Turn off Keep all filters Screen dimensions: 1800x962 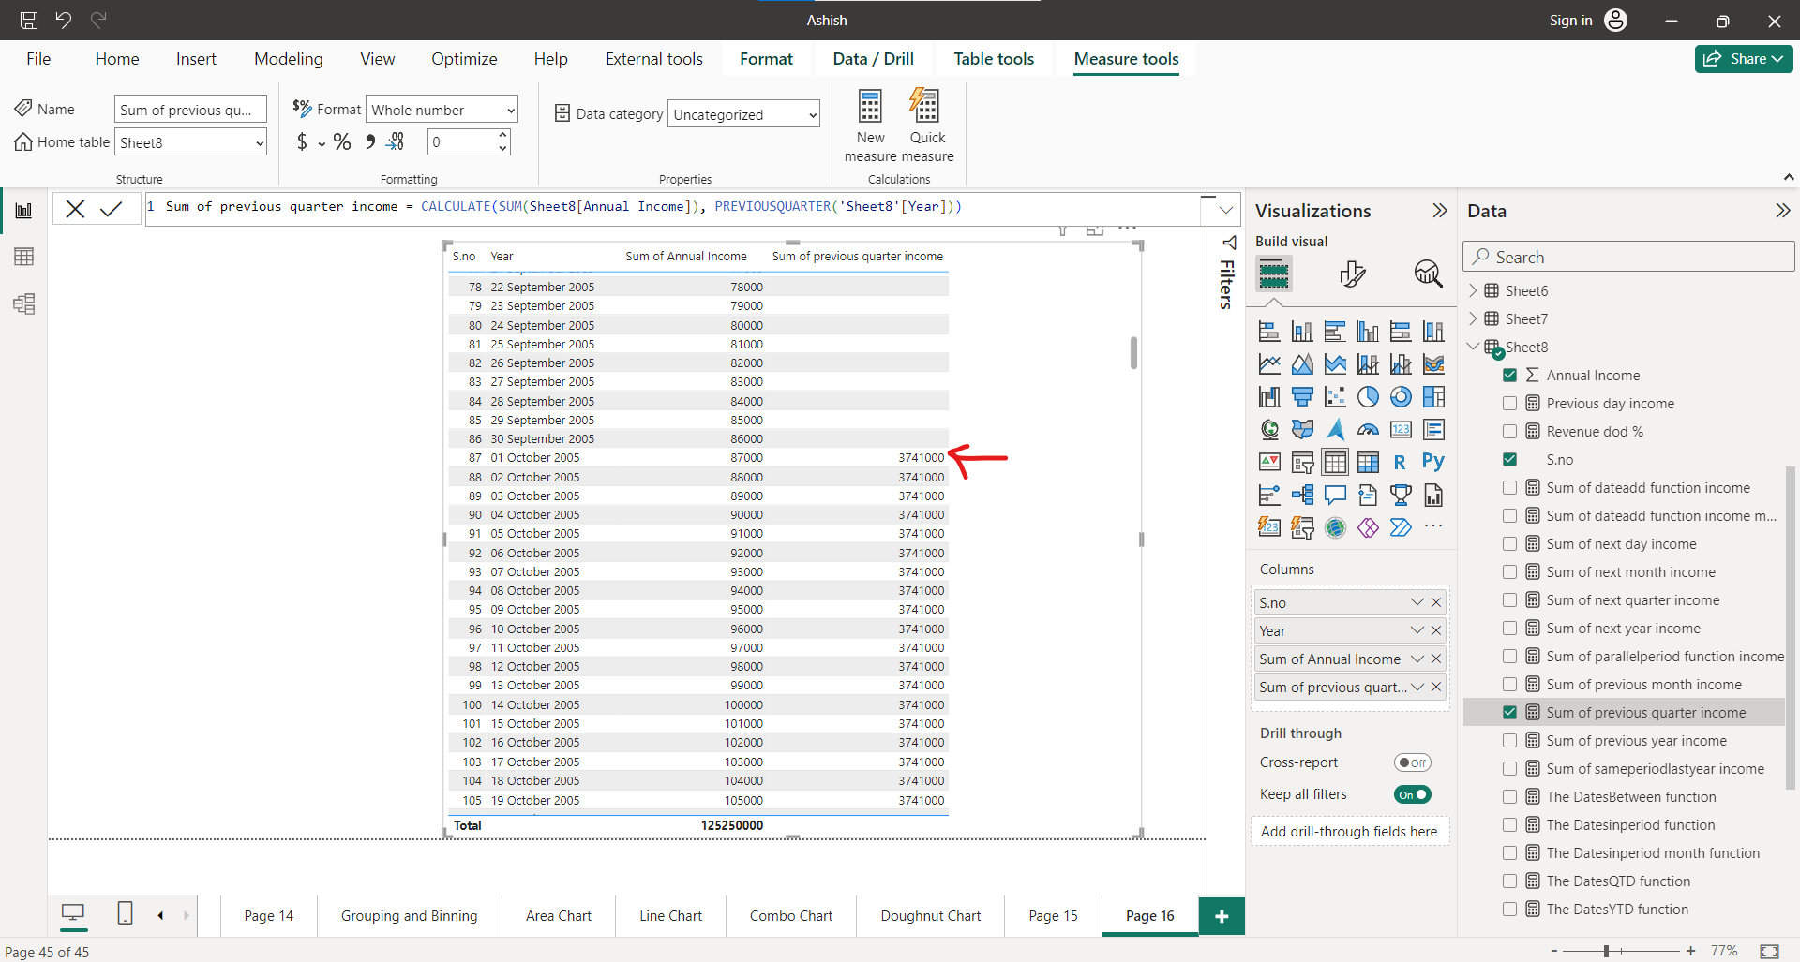pyautogui.click(x=1413, y=793)
